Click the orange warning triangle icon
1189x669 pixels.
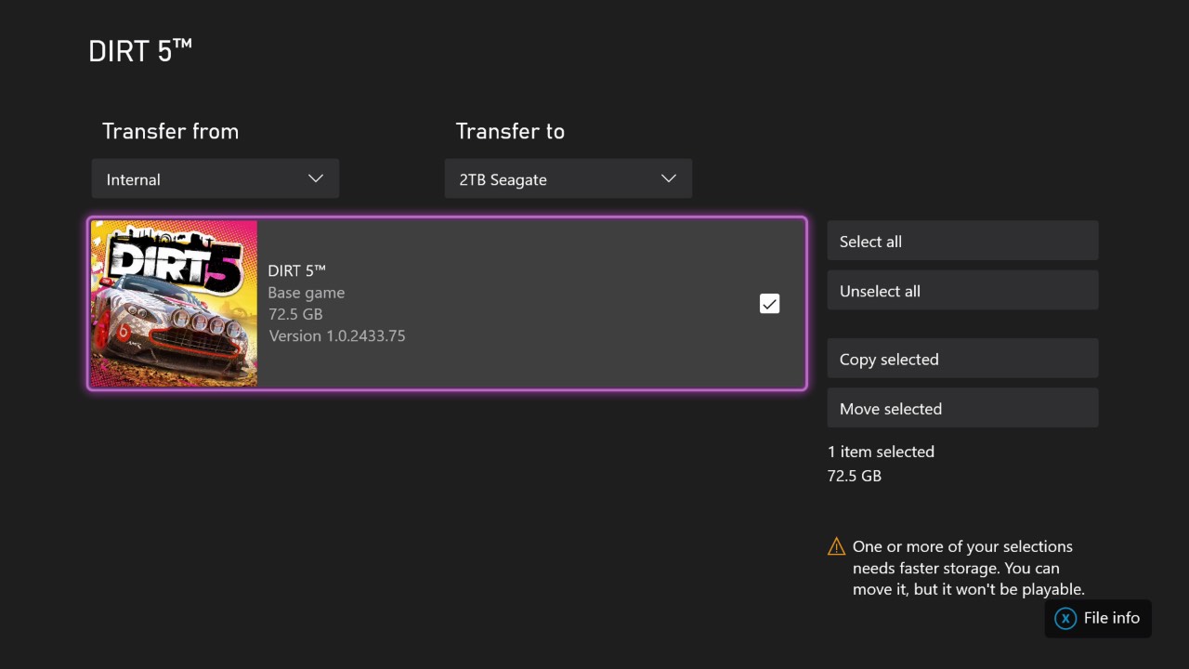[836, 546]
